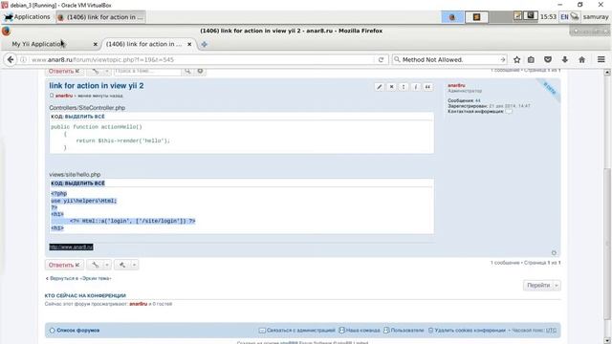The width and height of the screenshot is (612, 344).
Task: Open Наша команда team link
Action: (x=360, y=331)
